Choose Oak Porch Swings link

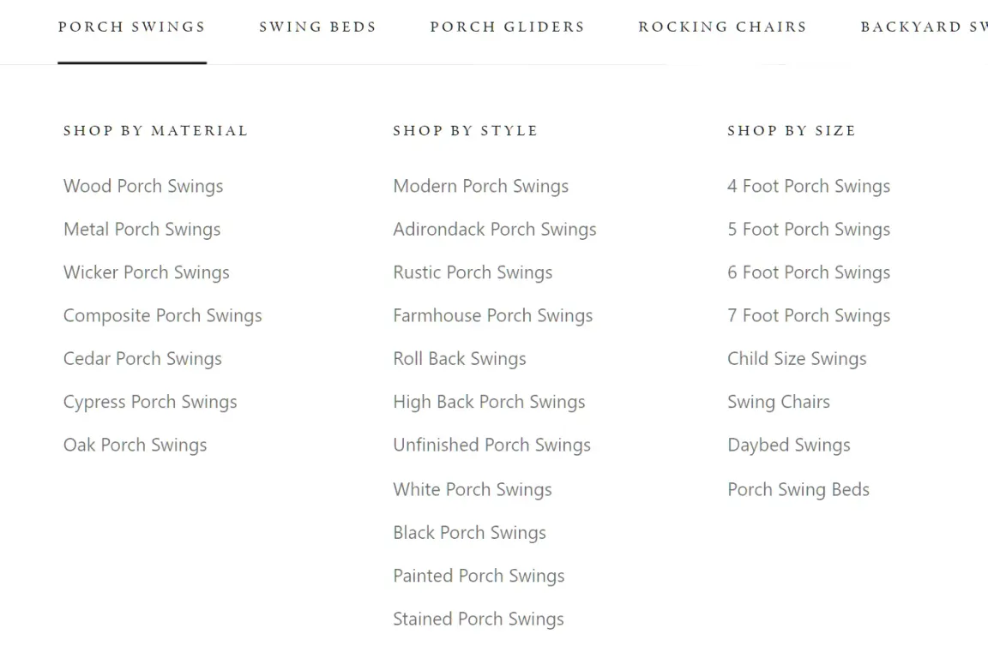(x=135, y=446)
